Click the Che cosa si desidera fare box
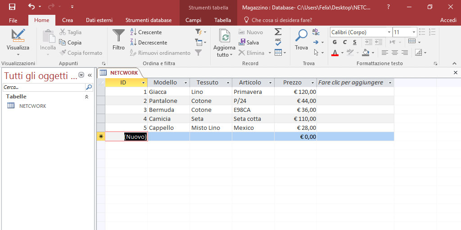This screenshot has height=230, width=461. [x=278, y=20]
